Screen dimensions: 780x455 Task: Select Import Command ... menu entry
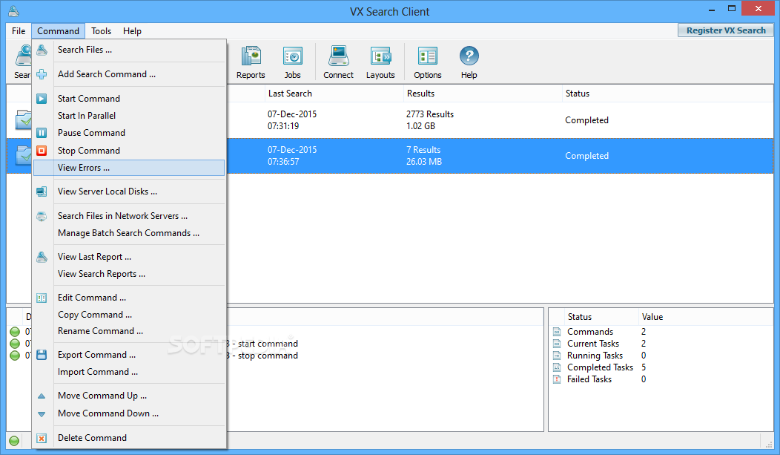click(x=129, y=372)
